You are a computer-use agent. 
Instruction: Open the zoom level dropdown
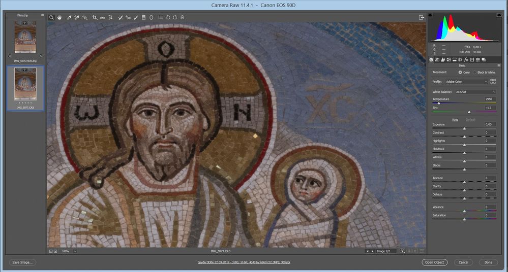pos(75,251)
